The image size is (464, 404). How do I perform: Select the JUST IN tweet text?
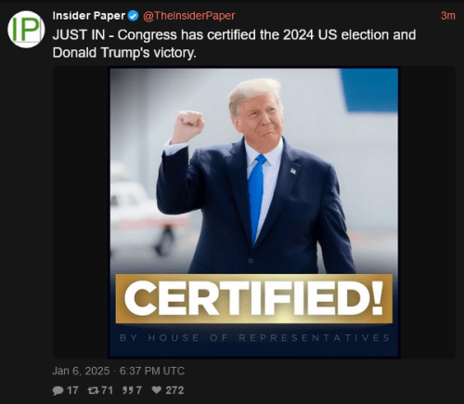click(234, 44)
